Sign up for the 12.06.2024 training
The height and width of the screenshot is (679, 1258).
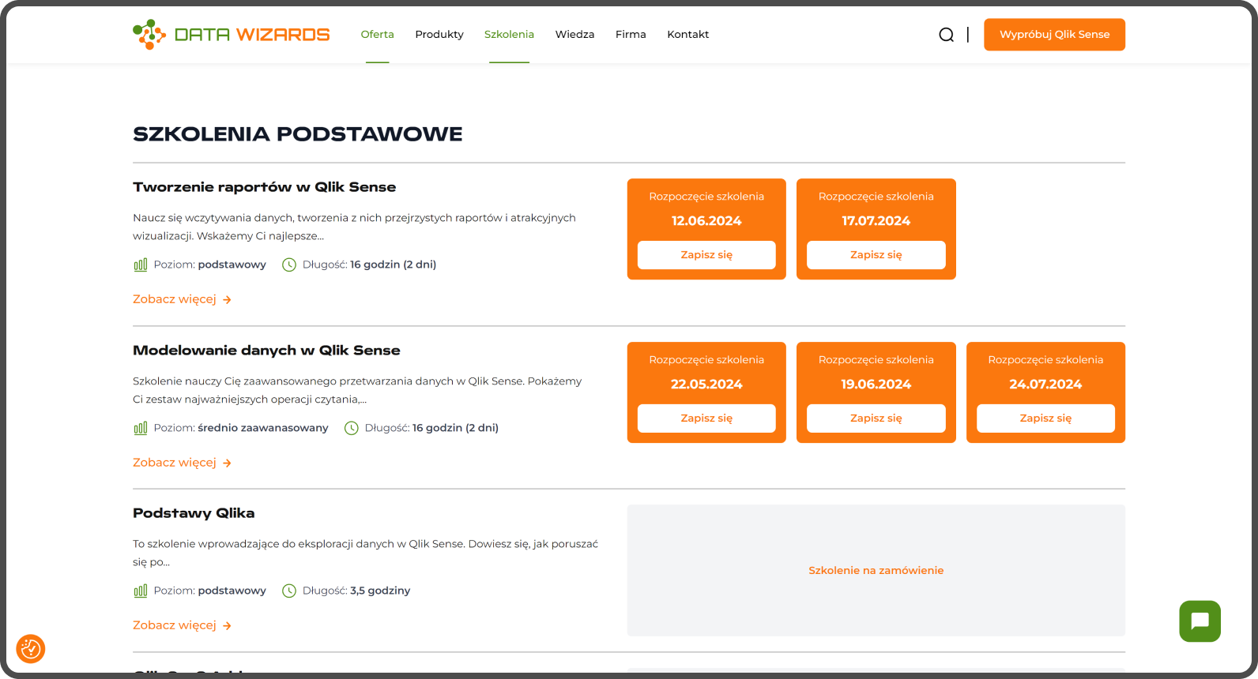(706, 255)
